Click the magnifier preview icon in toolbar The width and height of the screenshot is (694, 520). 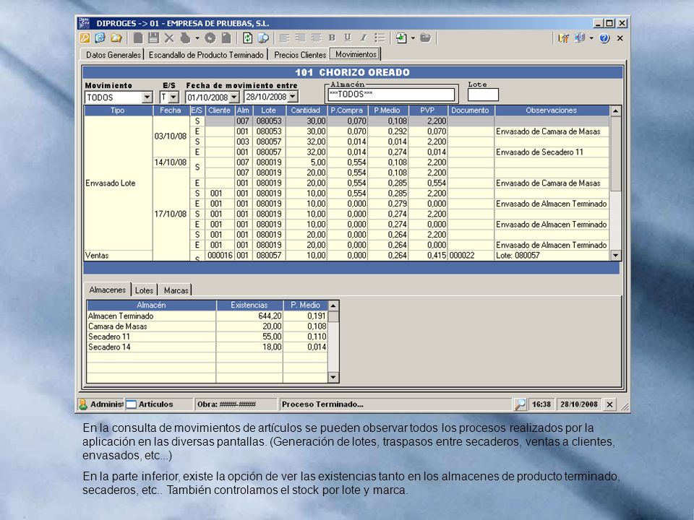263,38
